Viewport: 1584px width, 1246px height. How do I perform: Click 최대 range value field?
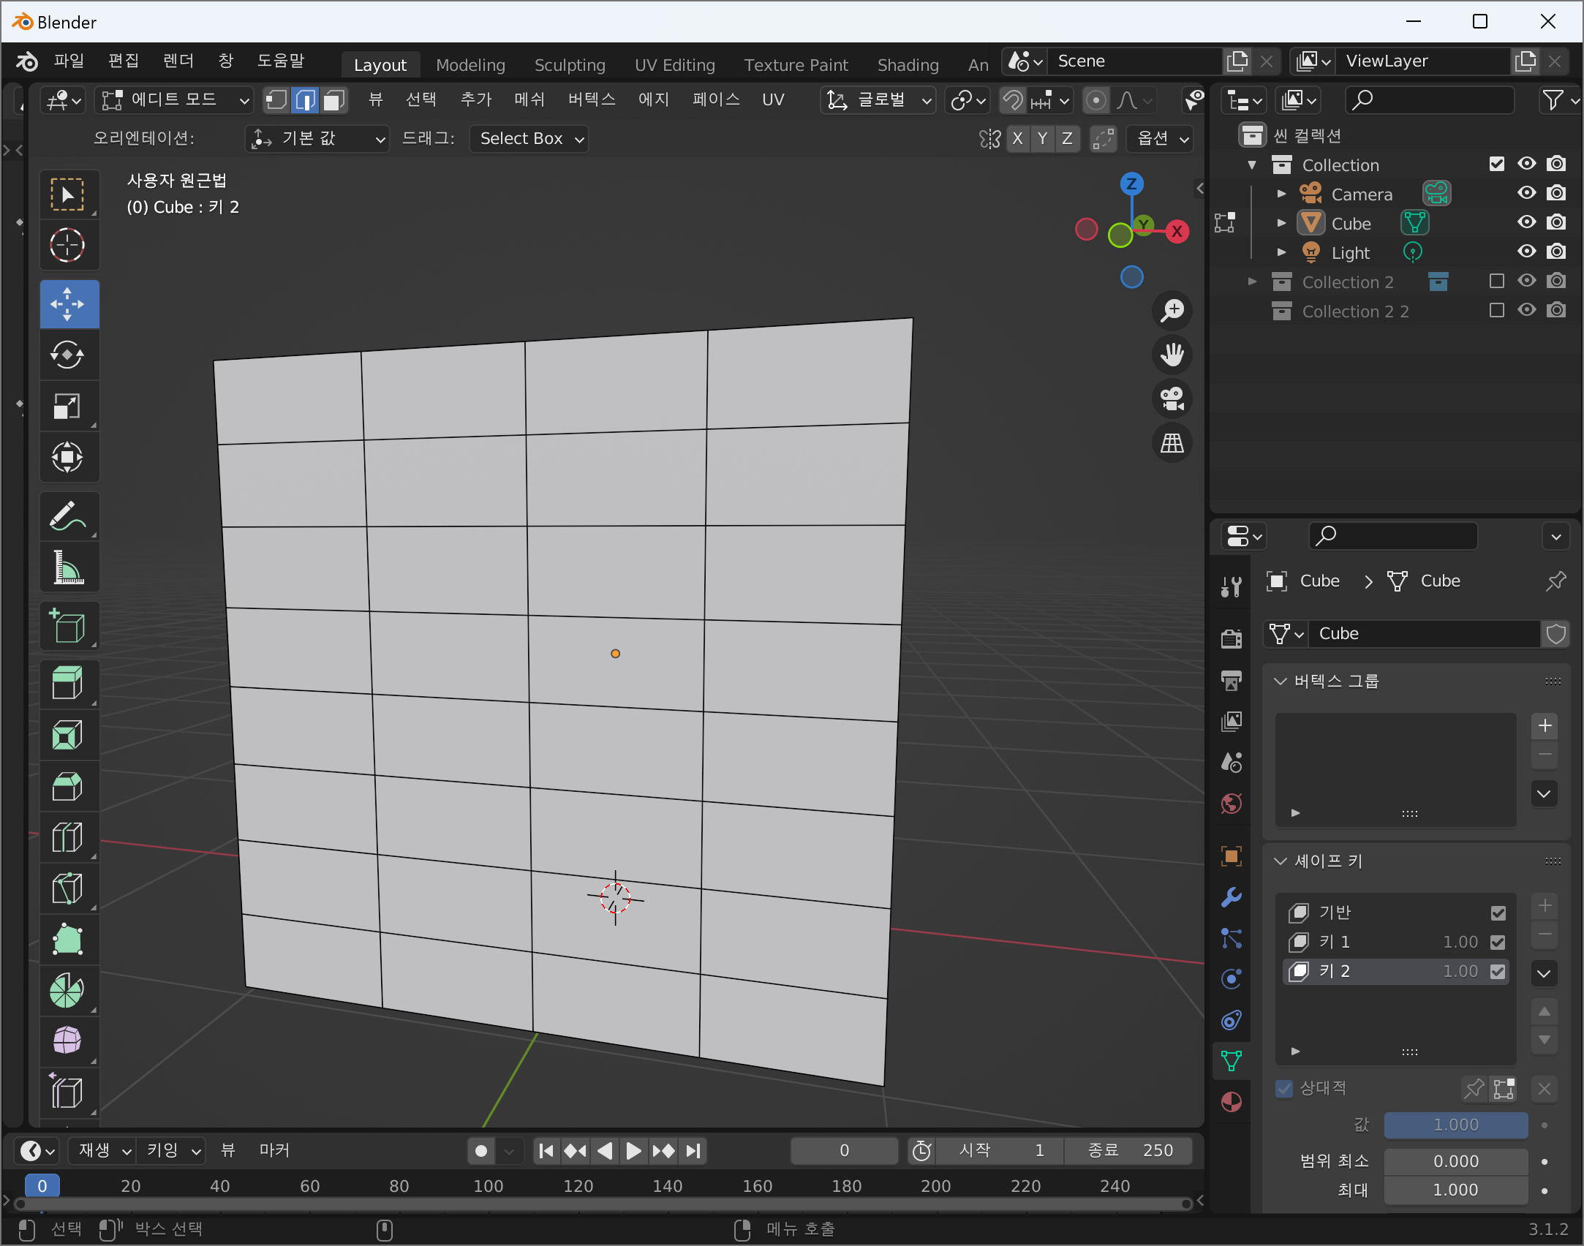click(x=1455, y=1190)
